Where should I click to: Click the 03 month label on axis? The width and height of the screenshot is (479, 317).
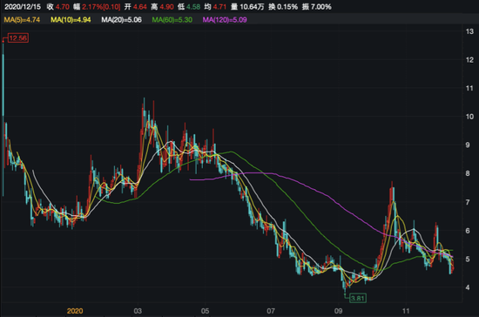click(x=138, y=311)
